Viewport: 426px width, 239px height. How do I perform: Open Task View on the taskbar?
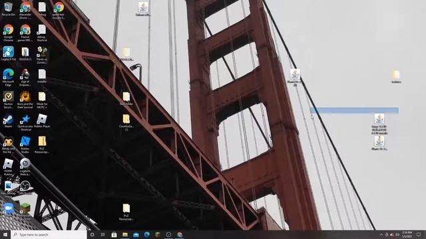(x=103, y=234)
